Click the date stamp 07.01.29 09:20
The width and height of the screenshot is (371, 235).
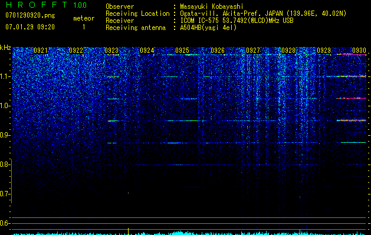30,27
